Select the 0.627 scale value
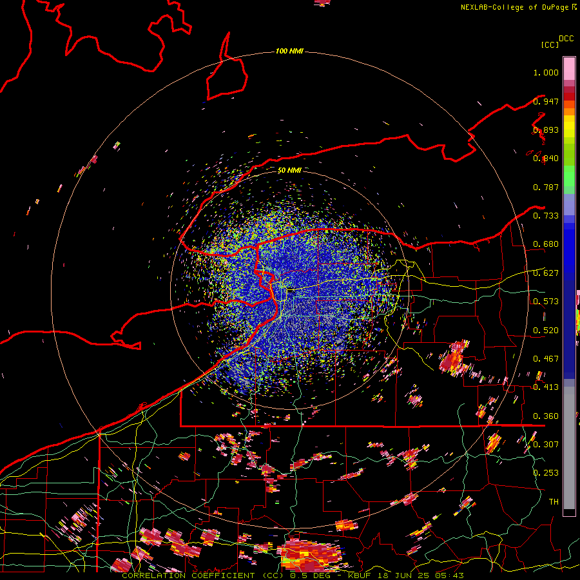The width and height of the screenshot is (580, 580). click(546, 273)
